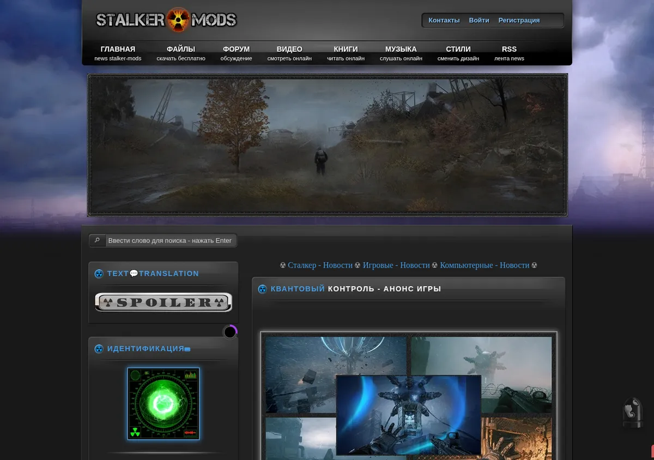Click the Войти login link
The image size is (654, 460).
coord(479,20)
